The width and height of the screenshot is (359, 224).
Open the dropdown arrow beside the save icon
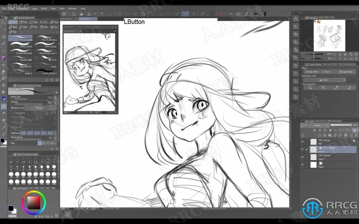(x=95, y=14)
